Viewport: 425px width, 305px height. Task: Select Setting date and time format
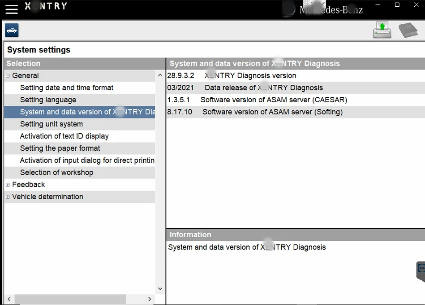tap(79, 87)
